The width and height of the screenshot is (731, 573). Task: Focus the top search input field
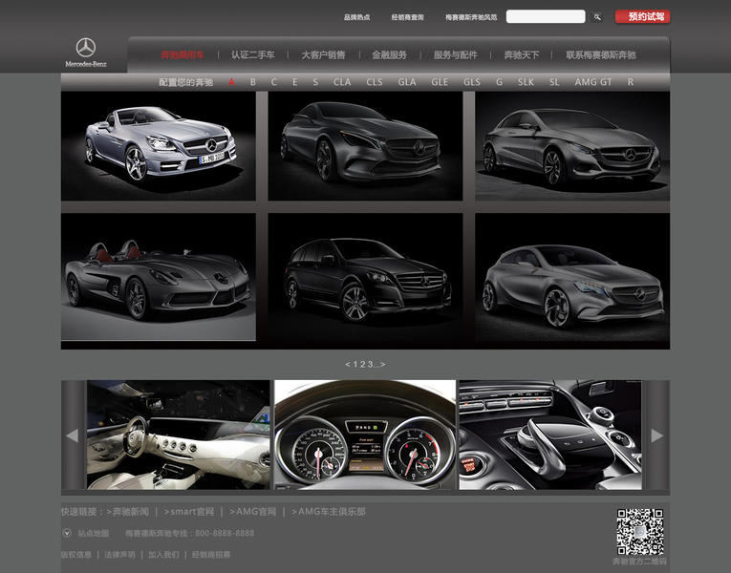(x=546, y=17)
